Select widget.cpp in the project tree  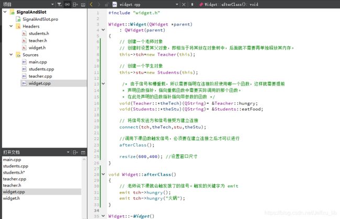click(x=39, y=83)
